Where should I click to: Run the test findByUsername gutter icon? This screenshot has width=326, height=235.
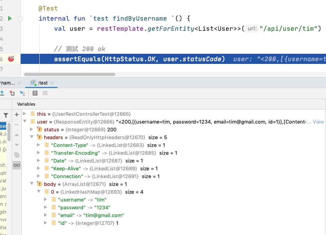coord(10,18)
